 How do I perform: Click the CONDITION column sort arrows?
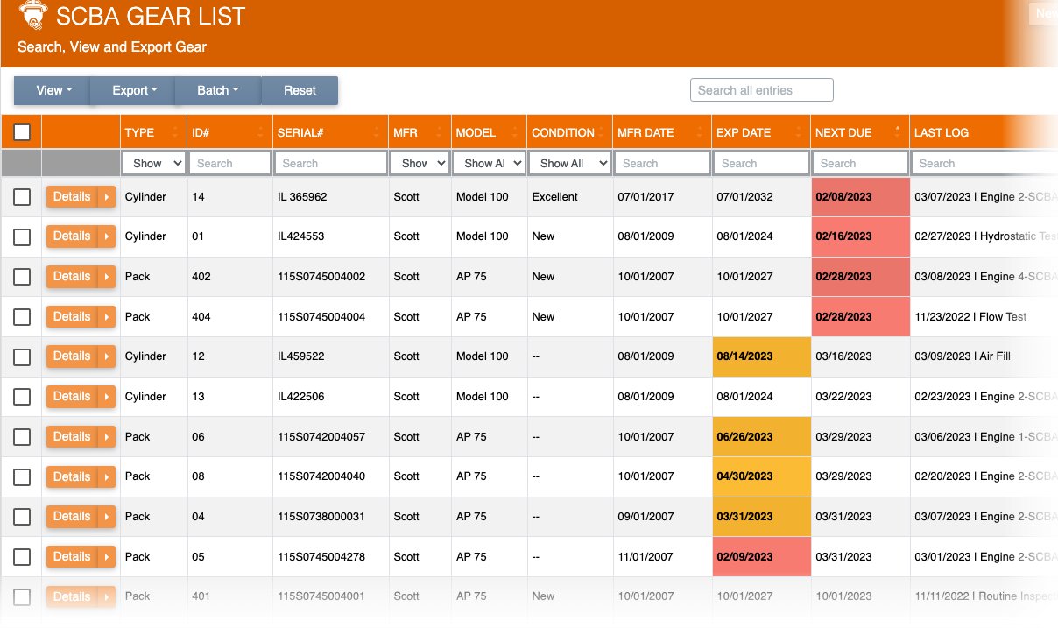click(x=601, y=132)
